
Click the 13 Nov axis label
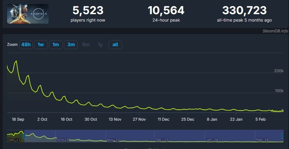coord(115,119)
